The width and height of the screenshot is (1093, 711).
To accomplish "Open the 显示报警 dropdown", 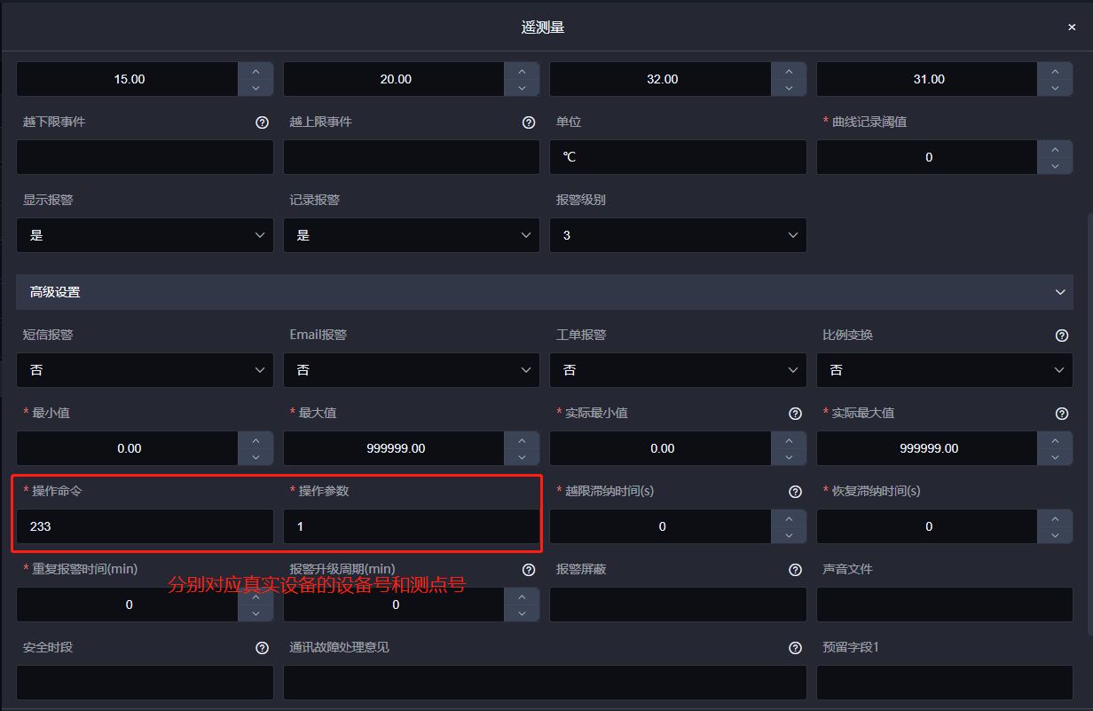I will point(145,235).
